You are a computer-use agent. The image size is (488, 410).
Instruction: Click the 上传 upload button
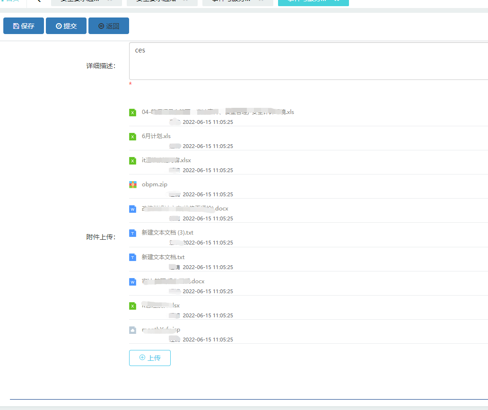click(150, 358)
